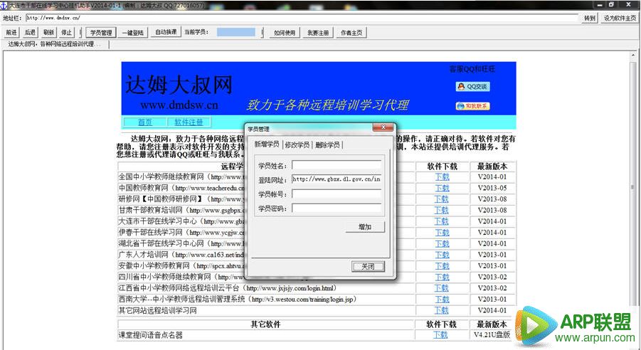Click the 课堂提问语音点名器 row text
This screenshot has width=641, height=350.
tap(150, 335)
